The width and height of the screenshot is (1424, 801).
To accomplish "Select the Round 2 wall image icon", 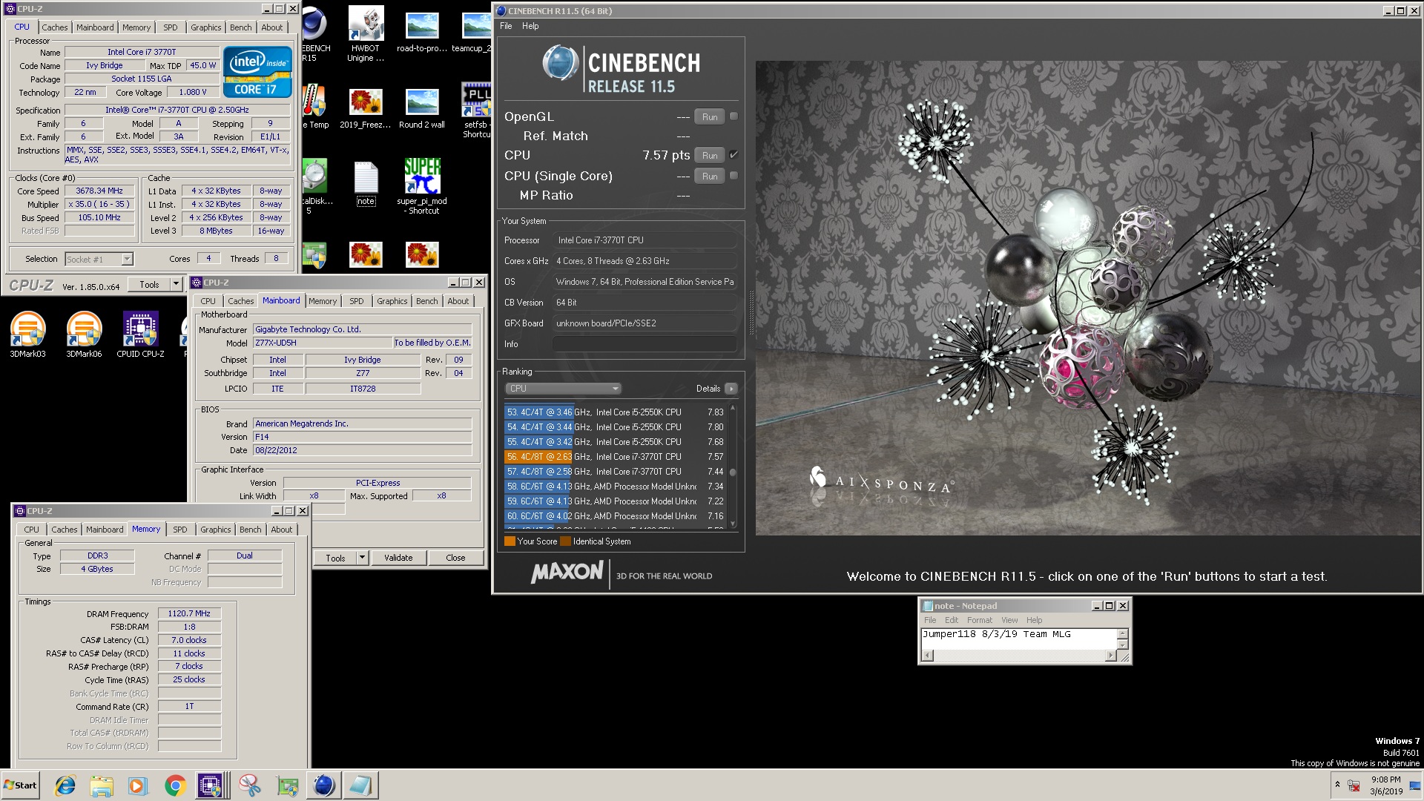I will [422, 109].
